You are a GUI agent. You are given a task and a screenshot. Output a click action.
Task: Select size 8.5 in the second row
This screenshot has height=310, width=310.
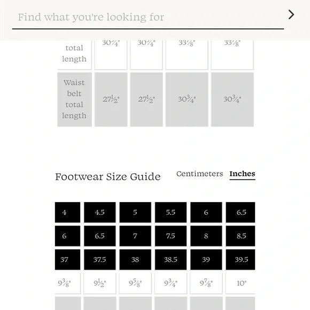241,236
